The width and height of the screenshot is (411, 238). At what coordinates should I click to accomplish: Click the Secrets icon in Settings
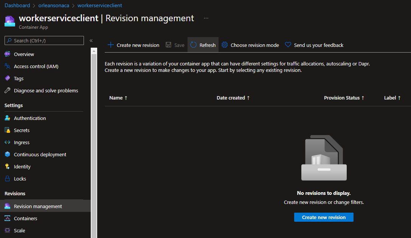point(7,130)
